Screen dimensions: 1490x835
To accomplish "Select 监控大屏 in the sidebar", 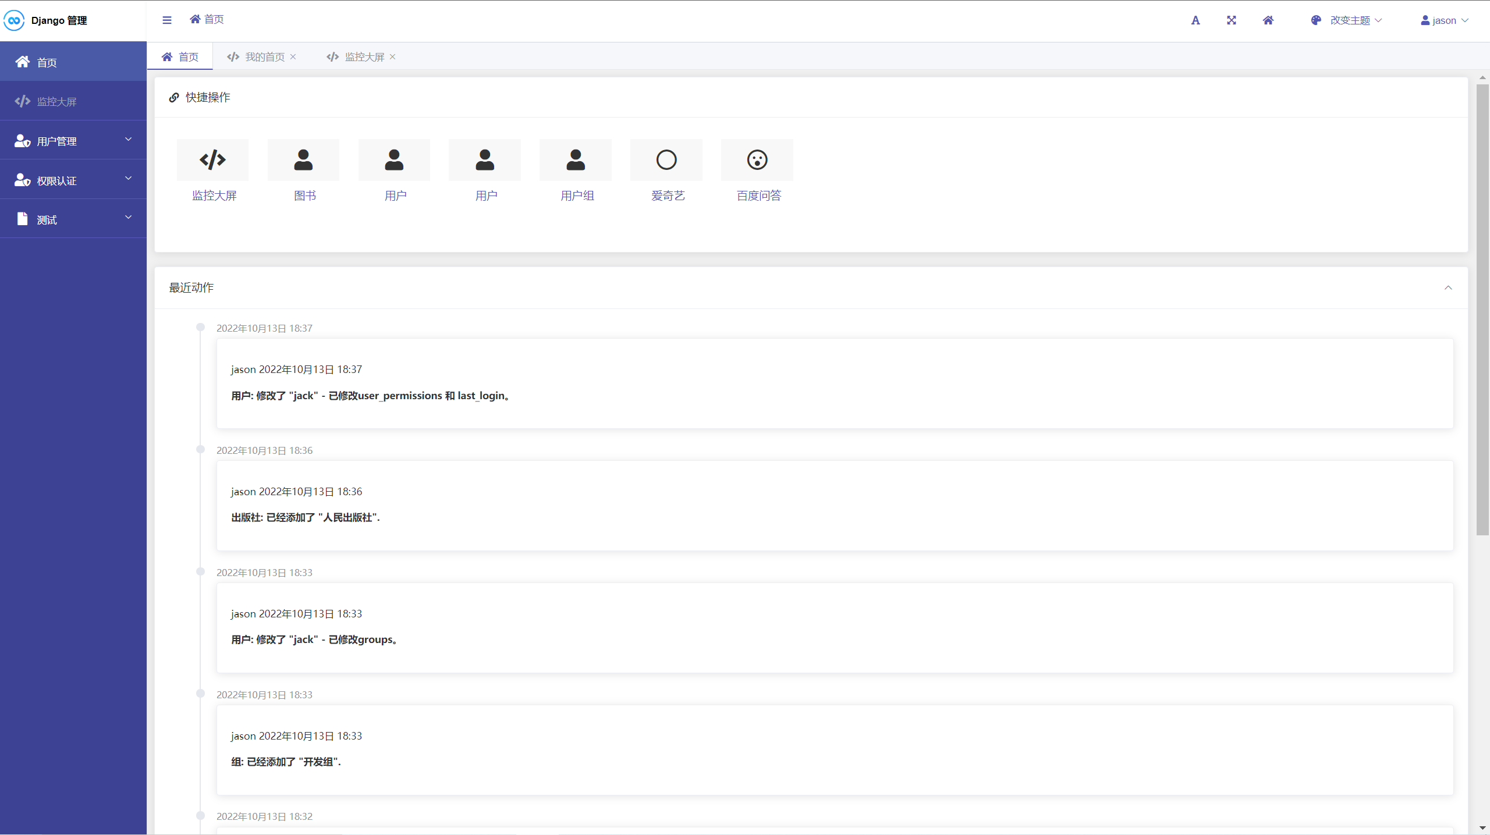I will tap(56, 102).
